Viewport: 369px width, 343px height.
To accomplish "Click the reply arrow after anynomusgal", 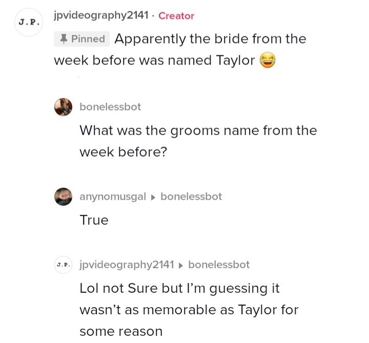I will click(x=153, y=197).
